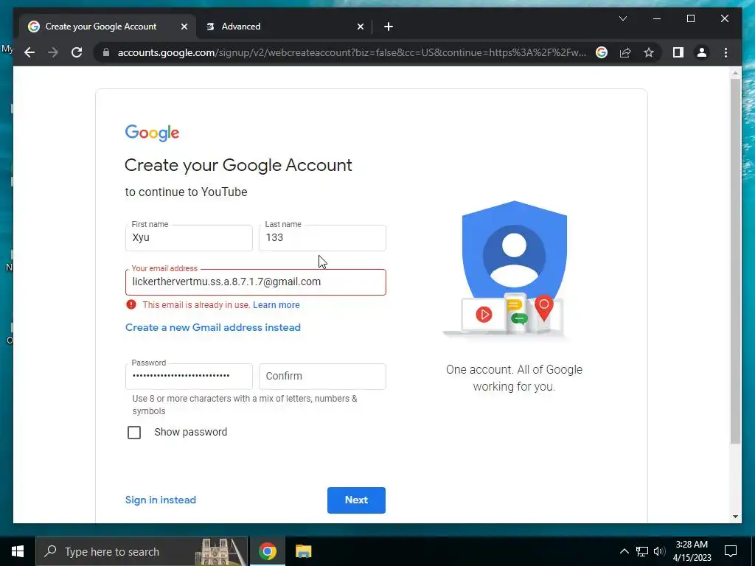The image size is (755, 566).
Task: Open the notification center icon
Action: [x=731, y=551]
